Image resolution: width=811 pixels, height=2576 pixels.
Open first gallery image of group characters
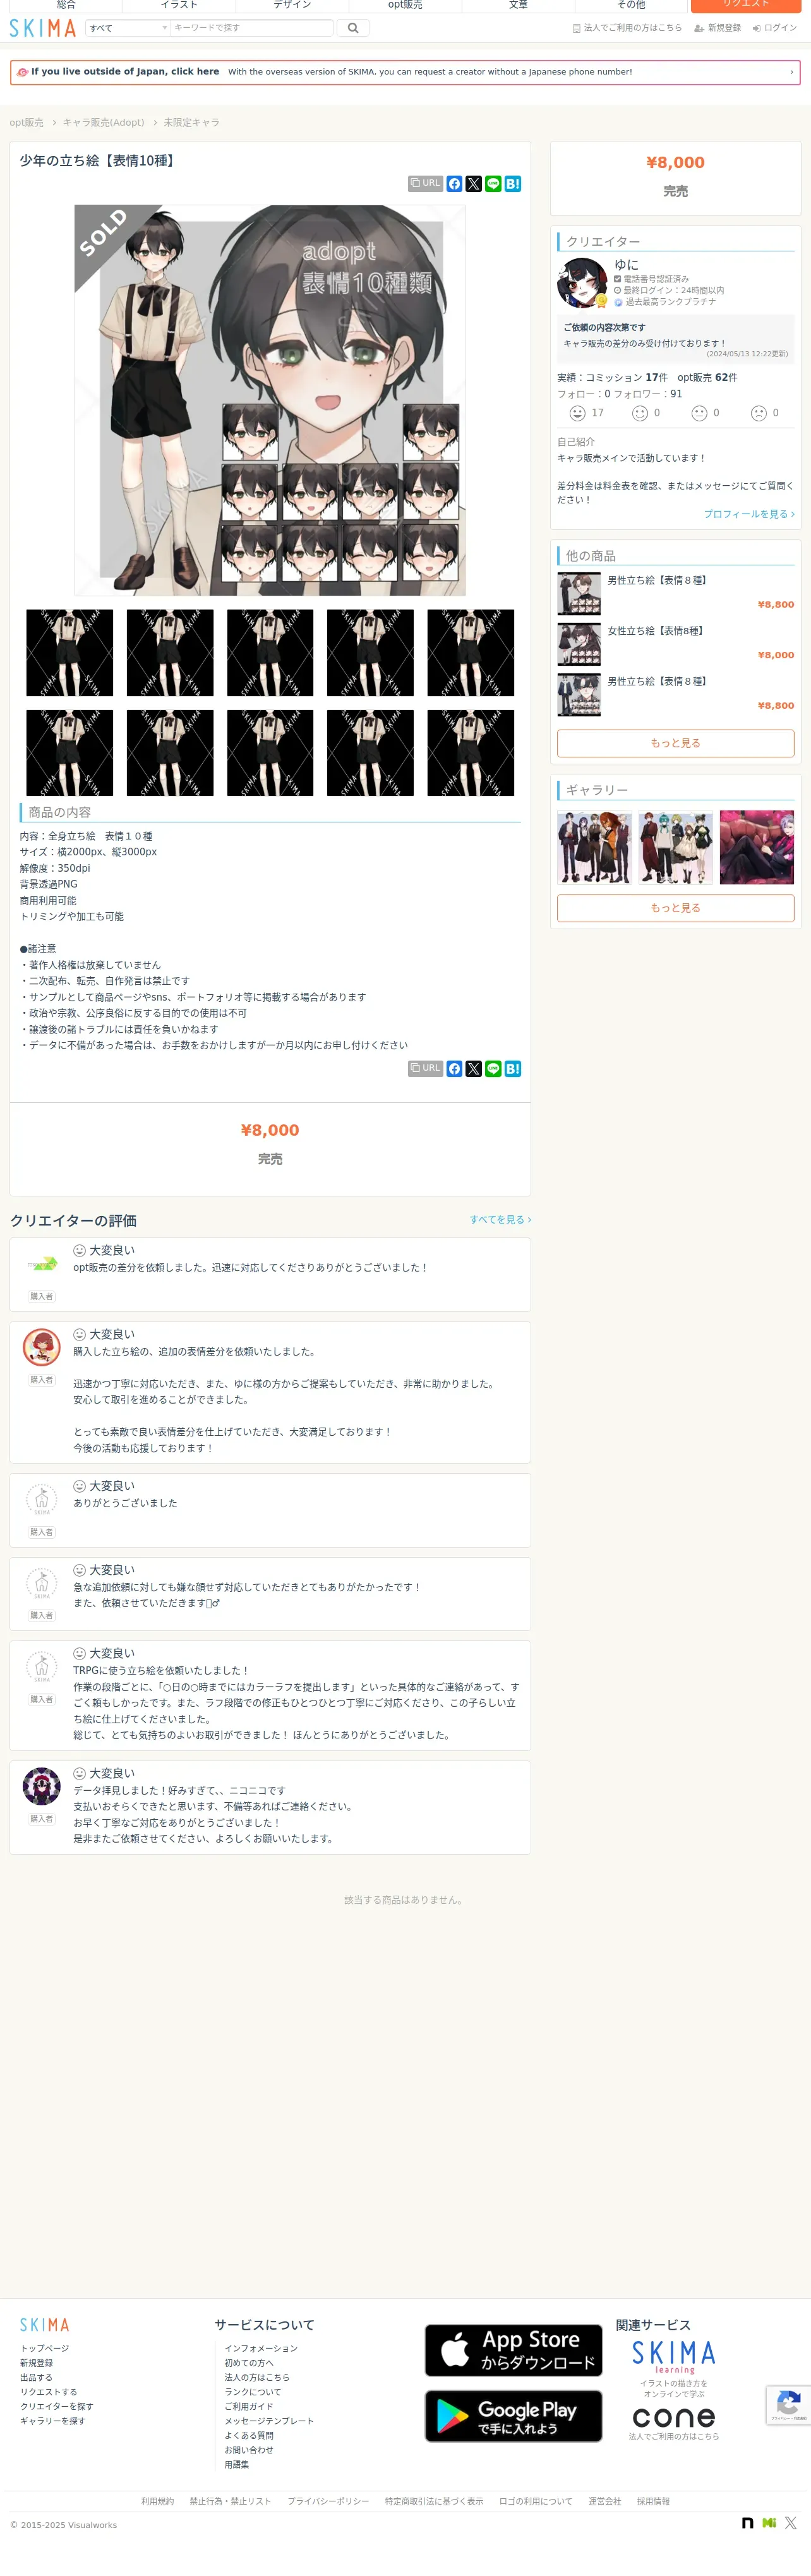594,847
